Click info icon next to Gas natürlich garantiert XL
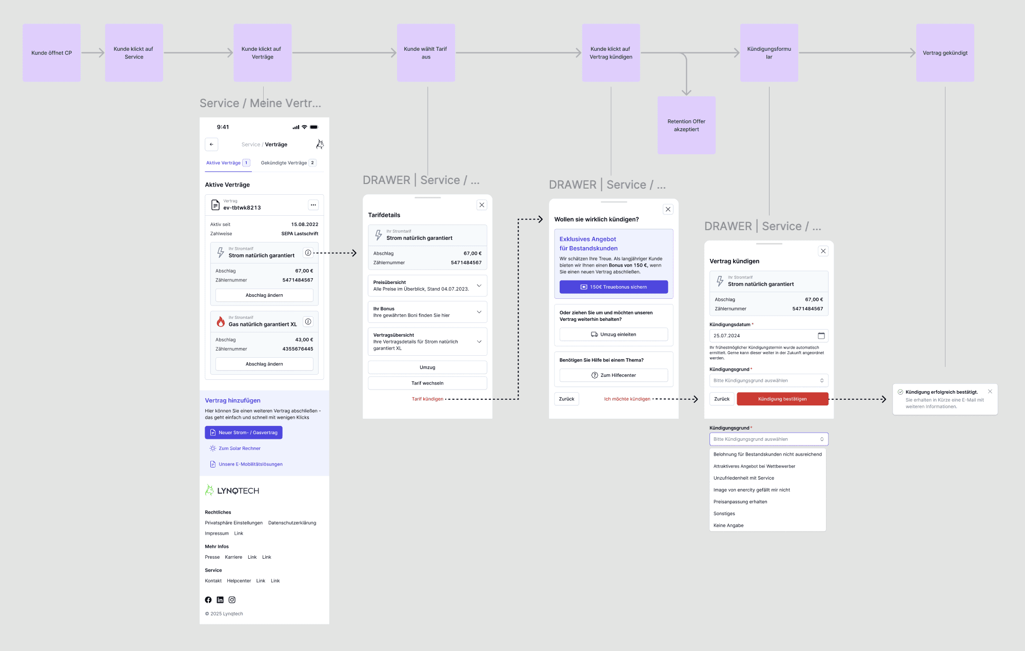 click(x=308, y=321)
